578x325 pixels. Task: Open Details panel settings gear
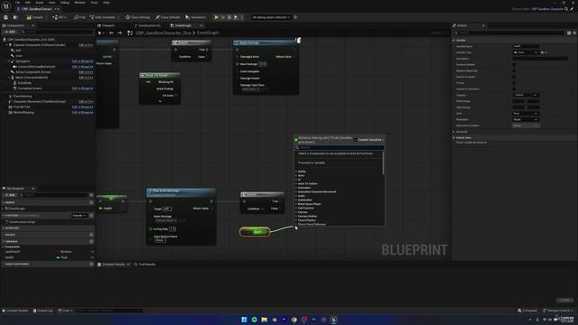coord(574,32)
